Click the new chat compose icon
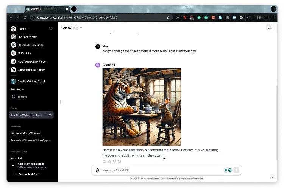 (50, 29)
